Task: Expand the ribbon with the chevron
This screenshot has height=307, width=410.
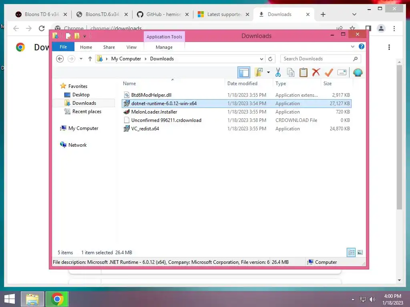Action: pos(352,47)
